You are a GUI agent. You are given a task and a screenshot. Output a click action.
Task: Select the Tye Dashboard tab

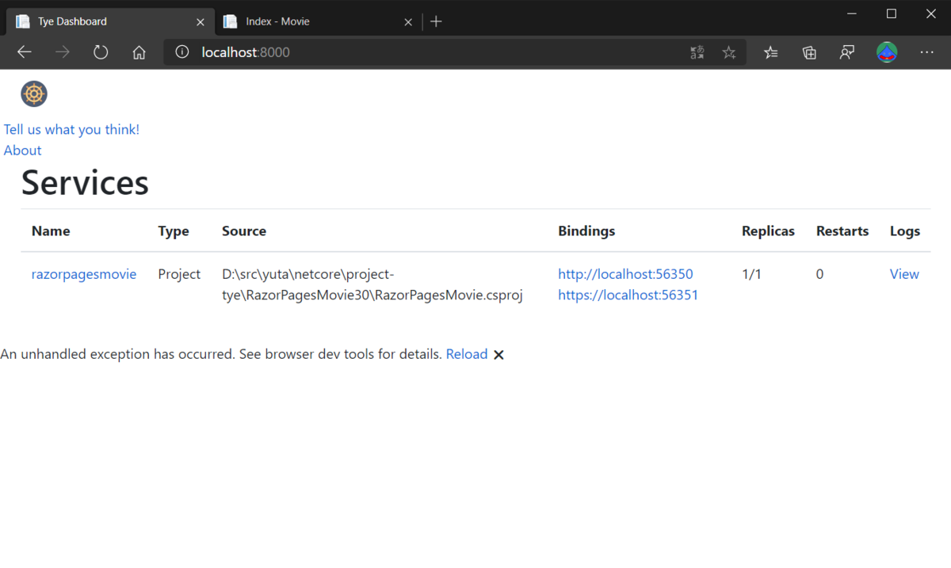pos(110,21)
